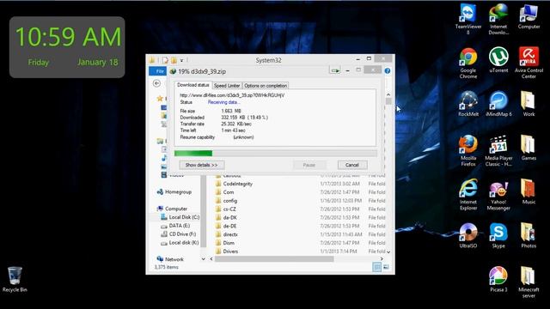
Task: Open Music folder on desktop
Action: point(529,192)
